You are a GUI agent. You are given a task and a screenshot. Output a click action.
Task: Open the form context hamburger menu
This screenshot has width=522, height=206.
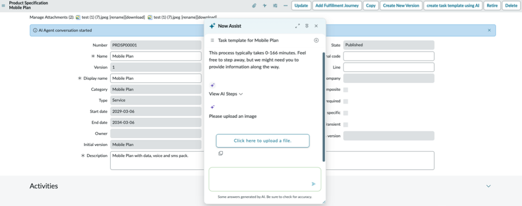tap(4, 5)
